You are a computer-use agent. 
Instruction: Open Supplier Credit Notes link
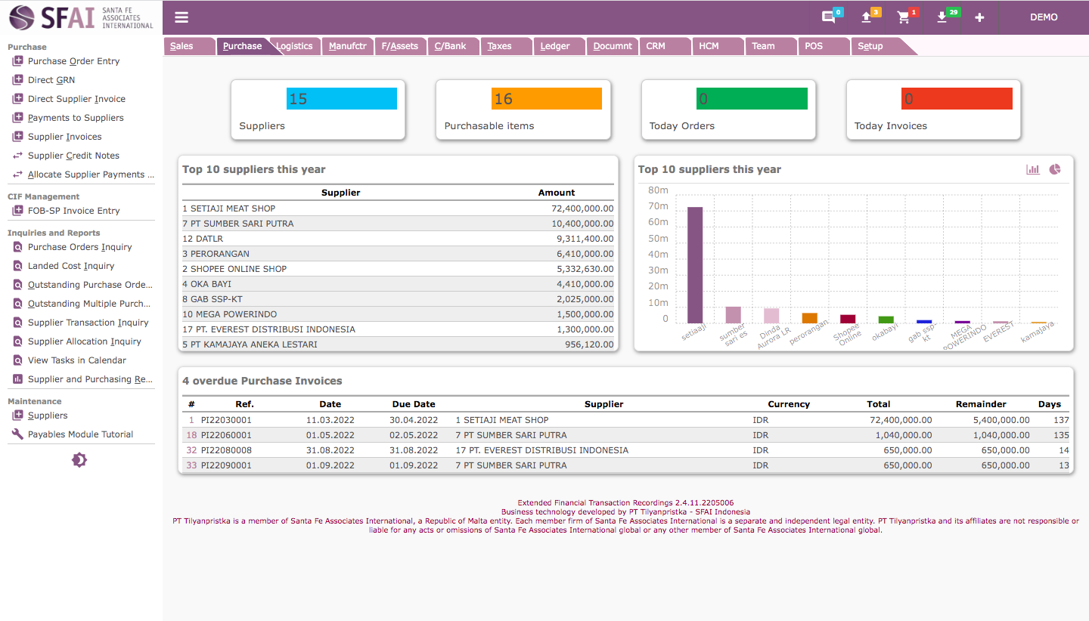tap(73, 156)
